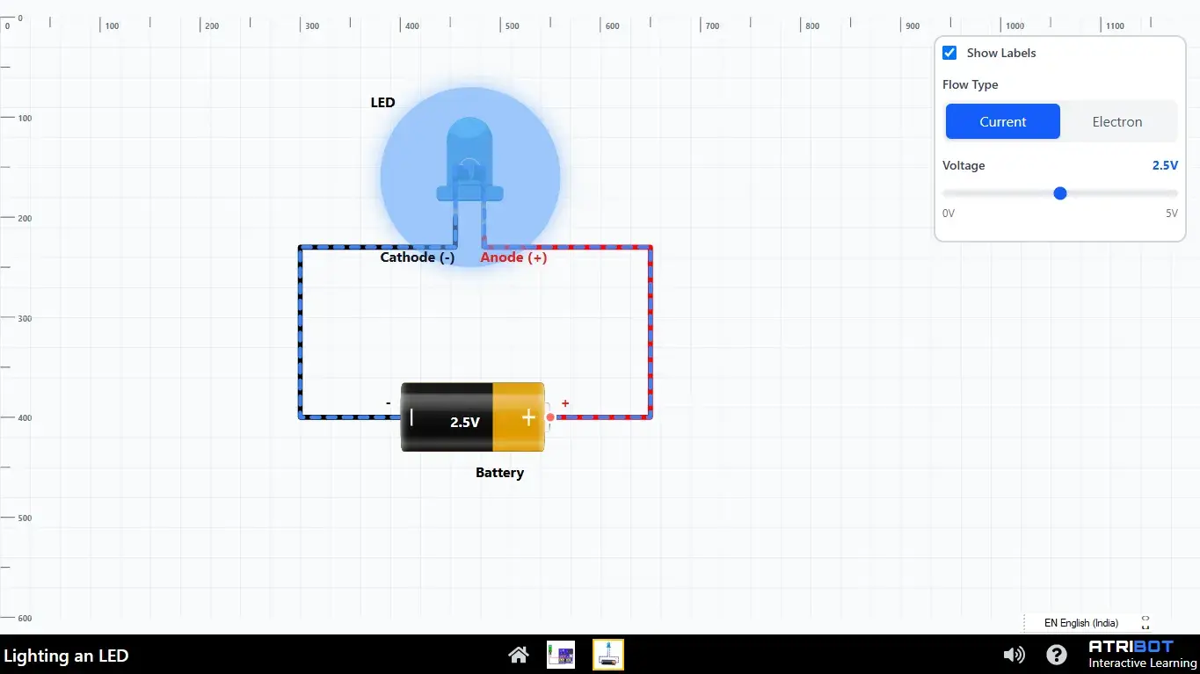Click the ATRIBOT Interactive Learning logo
Viewport: 1200px width, 674px height.
(x=1142, y=655)
